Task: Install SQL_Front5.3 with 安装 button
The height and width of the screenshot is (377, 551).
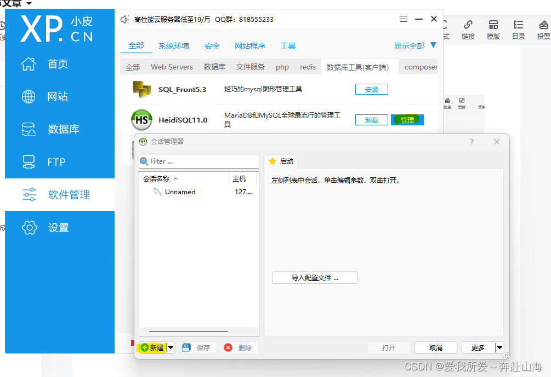Action: pyautogui.click(x=371, y=89)
